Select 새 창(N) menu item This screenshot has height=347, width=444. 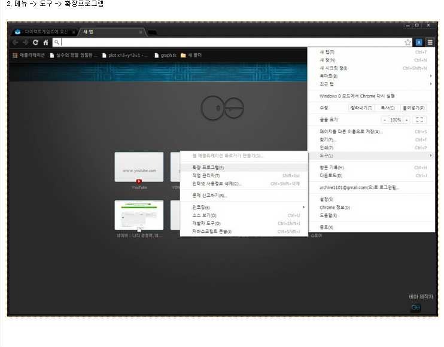click(x=371, y=60)
